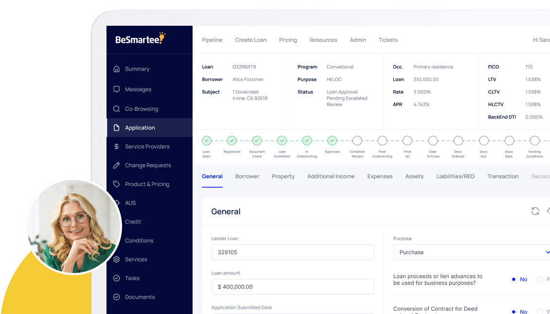Open Co-Browsing via the magnifier icon
550x314 pixels.
[x=116, y=109]
